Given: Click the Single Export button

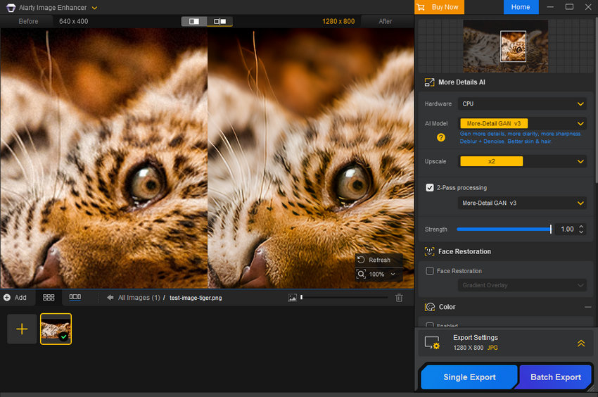Looking at the screenshot, I should tap(469, 377).
